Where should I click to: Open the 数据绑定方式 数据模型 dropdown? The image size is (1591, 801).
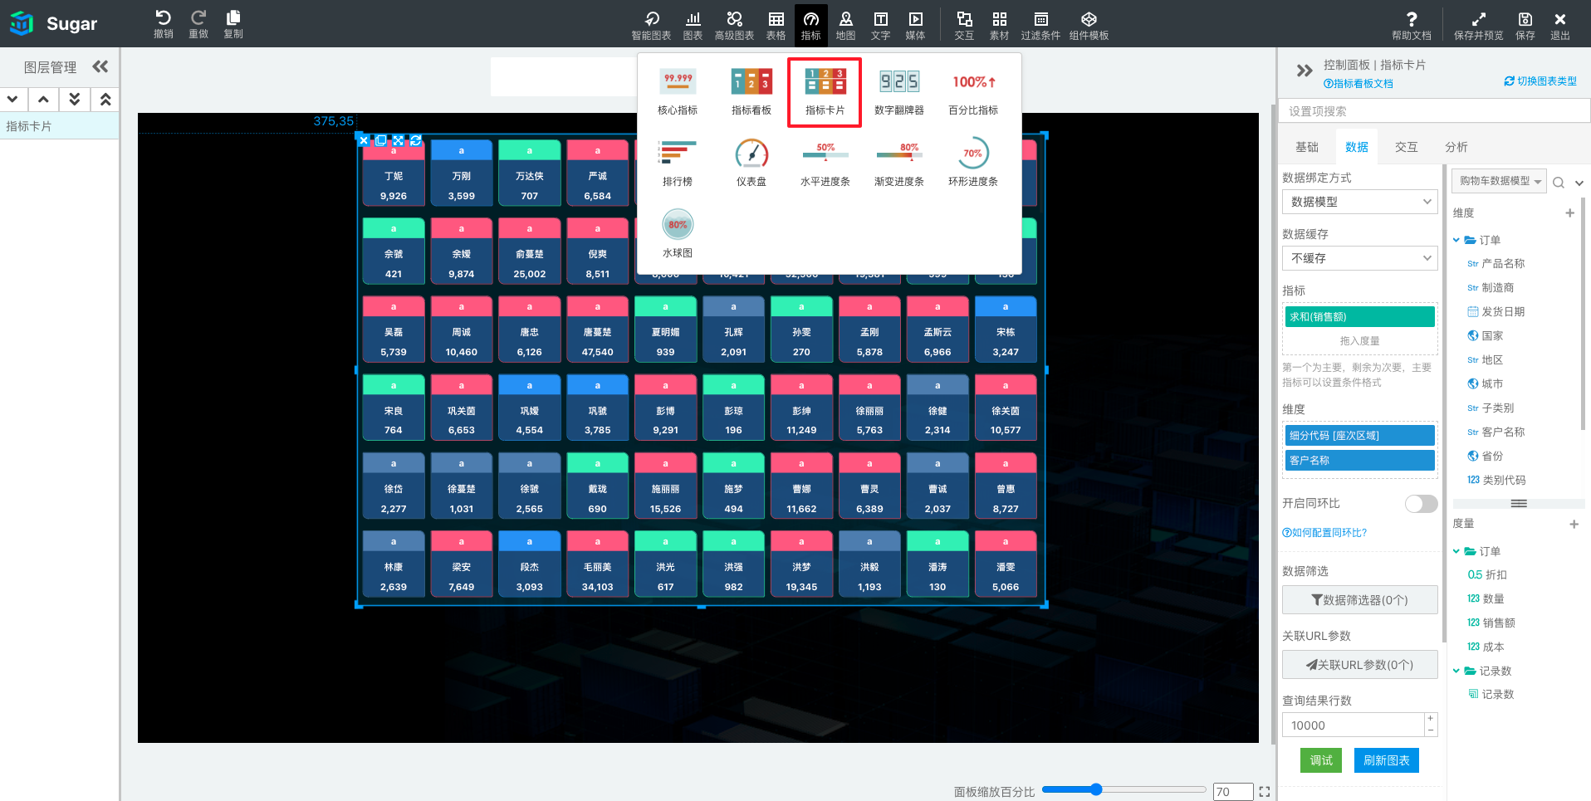[1359, 202]
